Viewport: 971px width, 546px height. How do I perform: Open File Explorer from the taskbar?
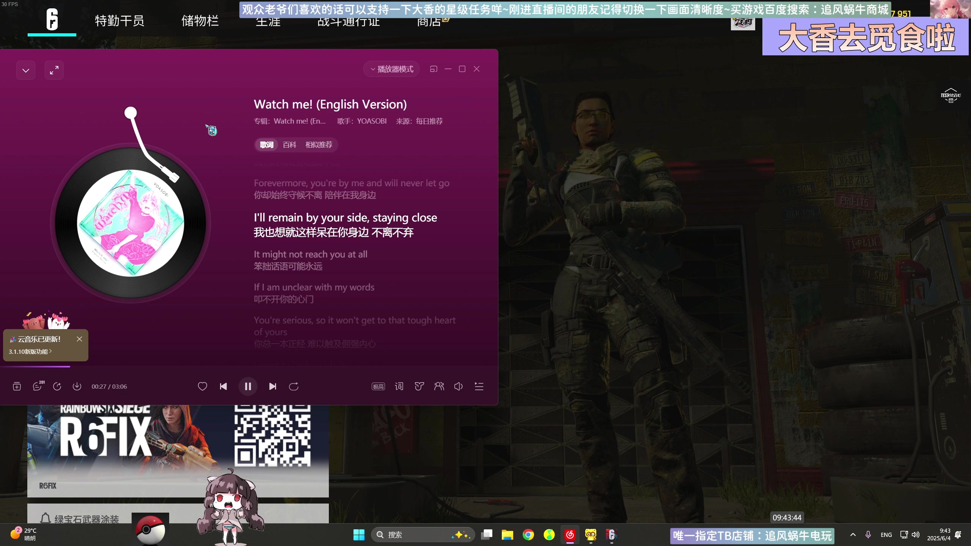point(507,535)
